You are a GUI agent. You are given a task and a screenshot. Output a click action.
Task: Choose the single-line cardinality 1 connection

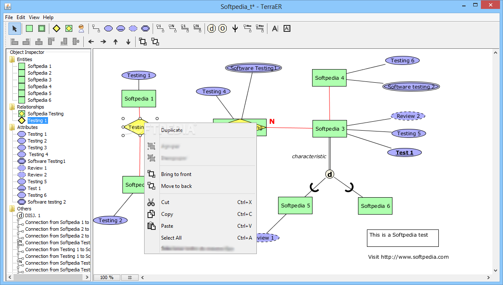click(160, 28)
